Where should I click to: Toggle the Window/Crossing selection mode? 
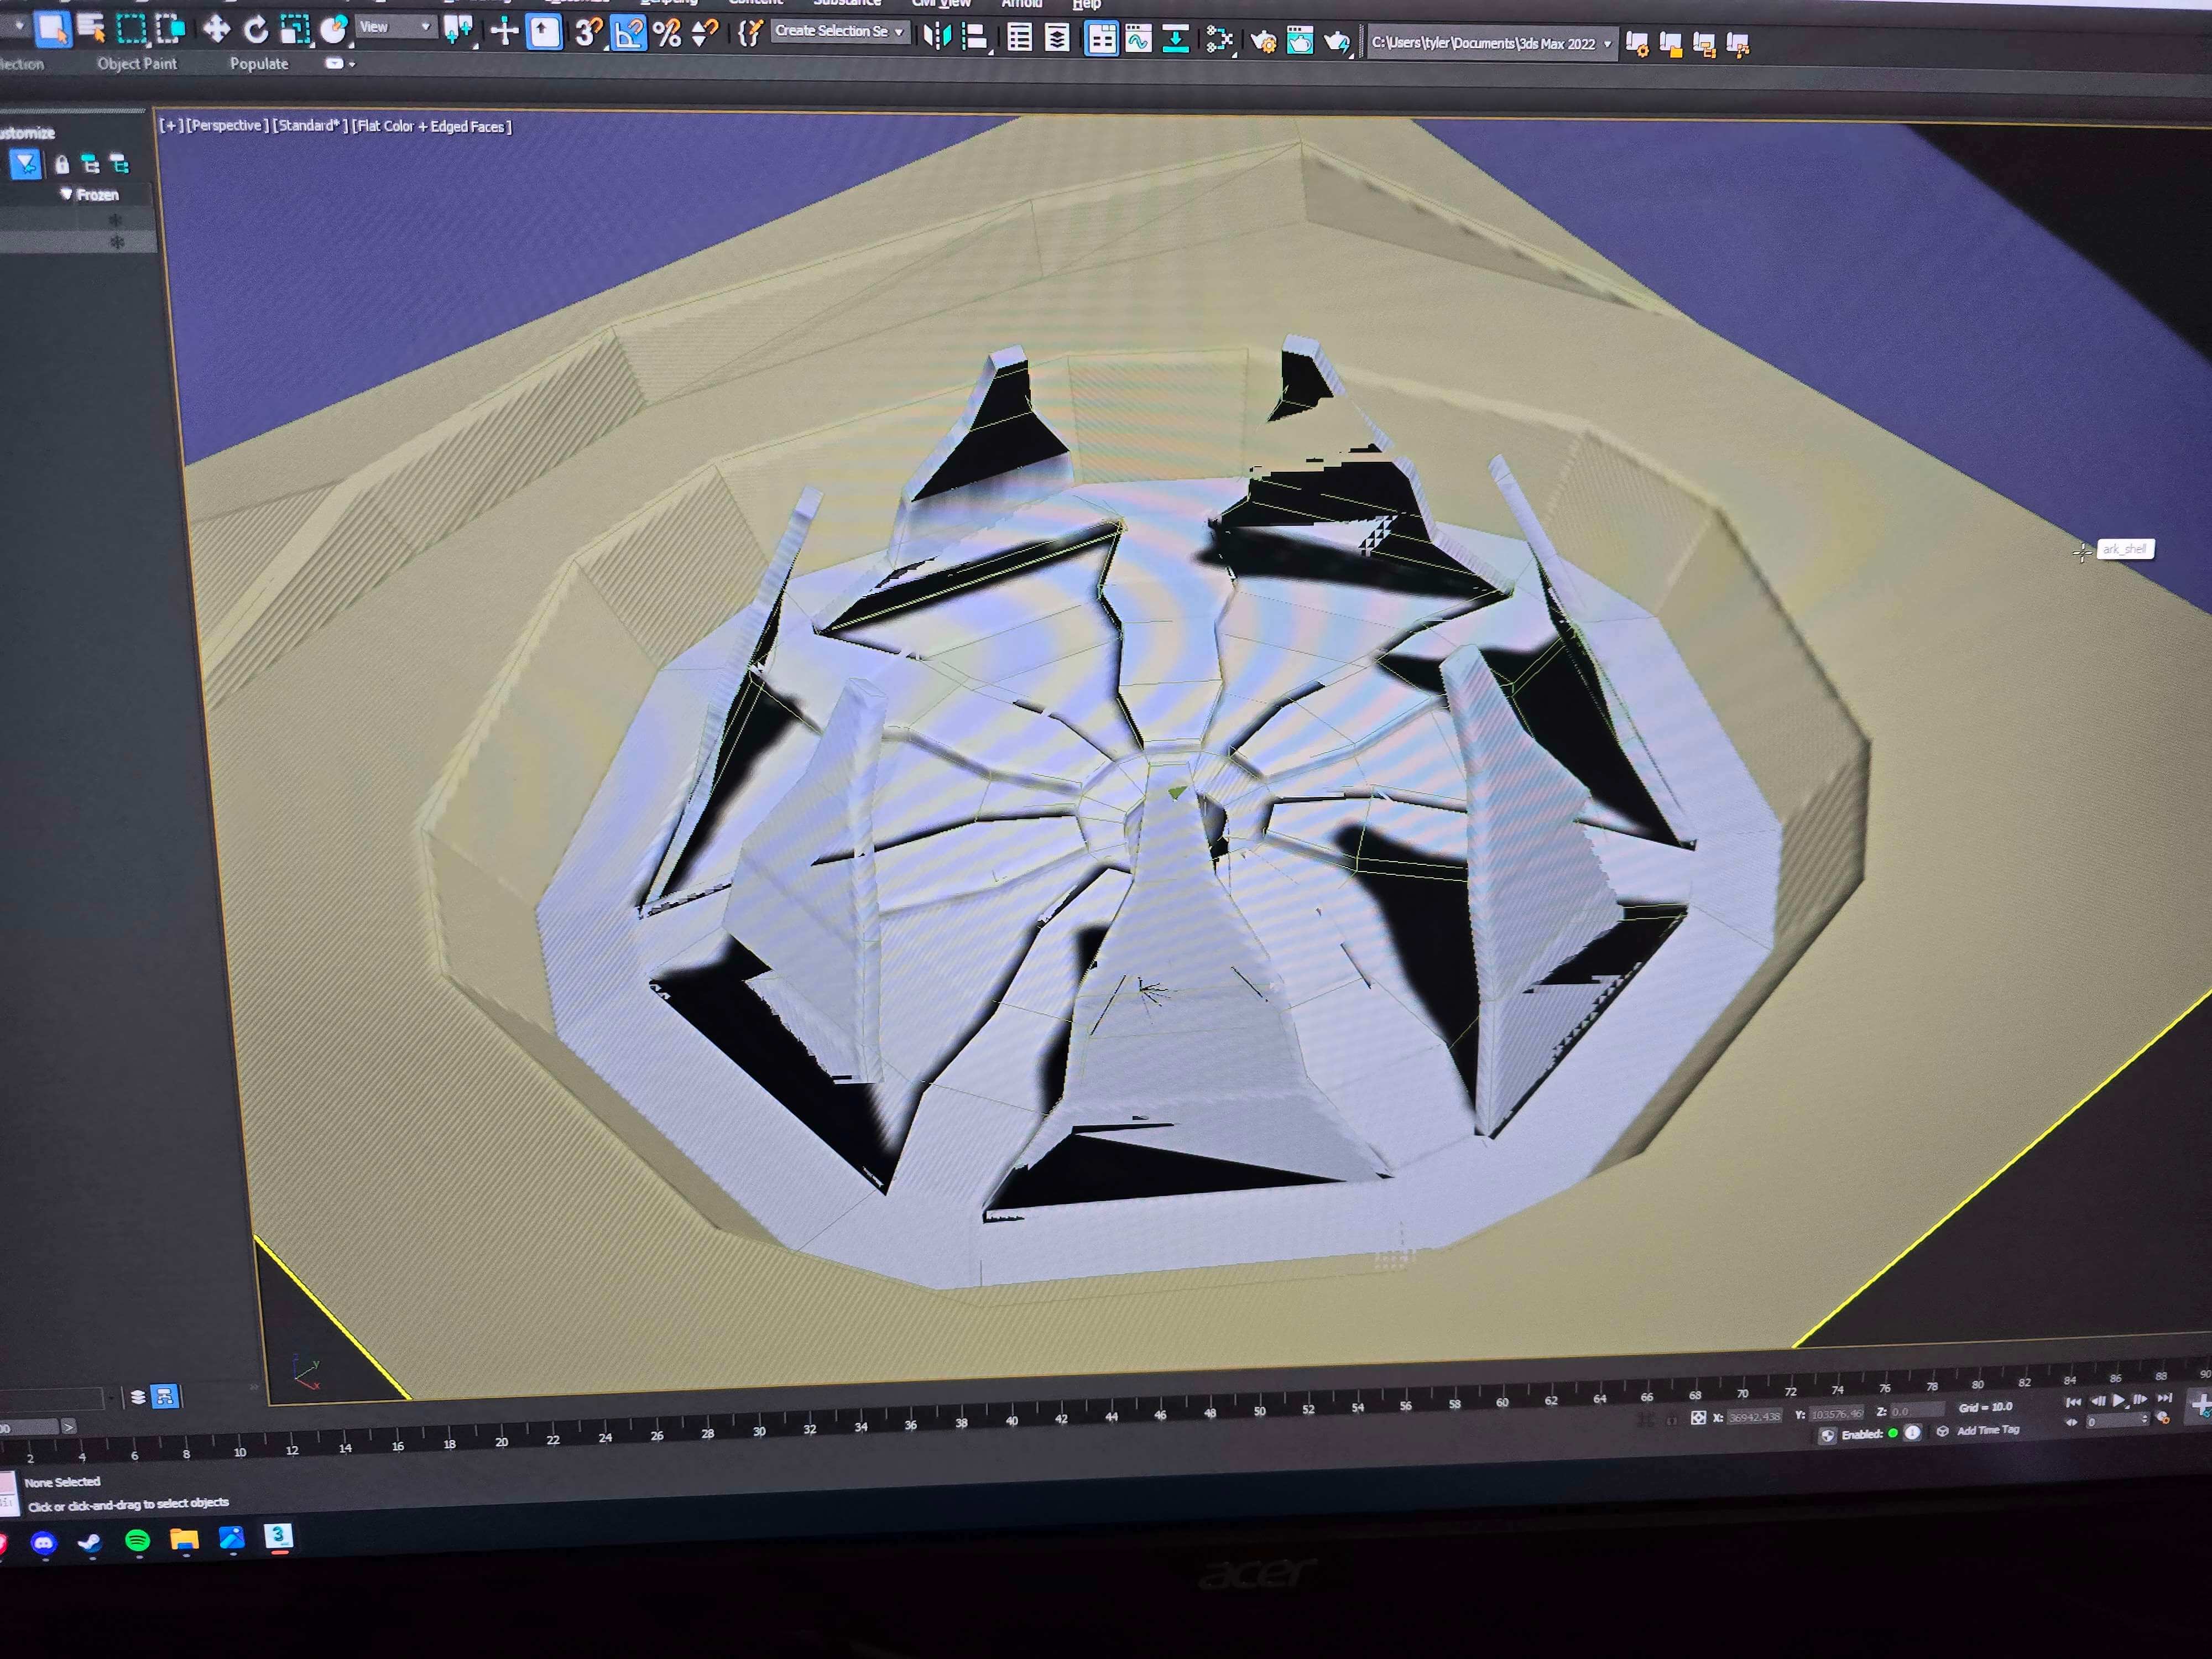point(171,30)
